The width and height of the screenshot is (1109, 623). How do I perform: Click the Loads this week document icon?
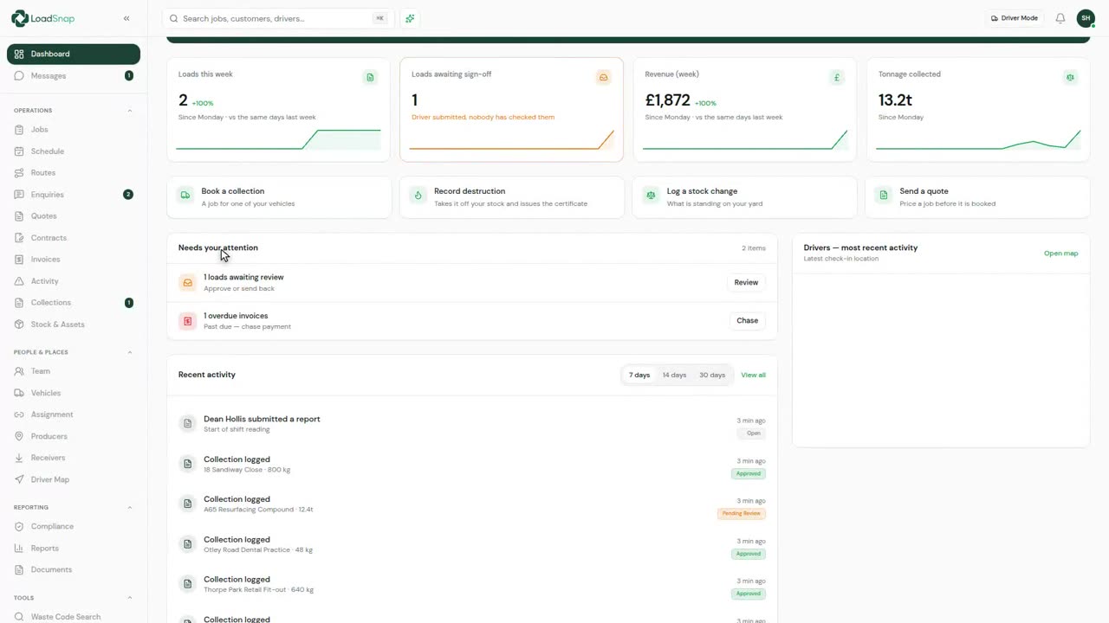tap(371, 78)
